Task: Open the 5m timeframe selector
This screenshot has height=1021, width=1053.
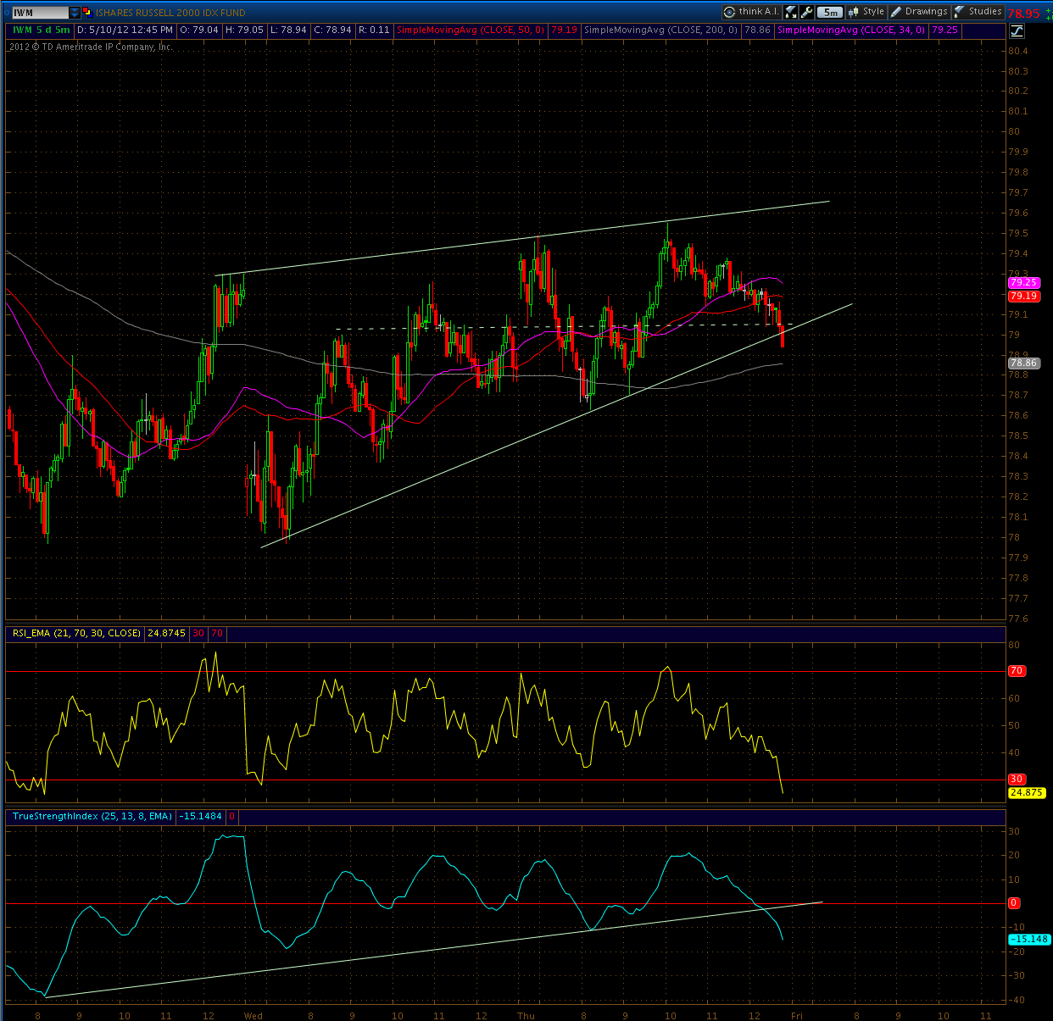Action: [x=831, y=12]
